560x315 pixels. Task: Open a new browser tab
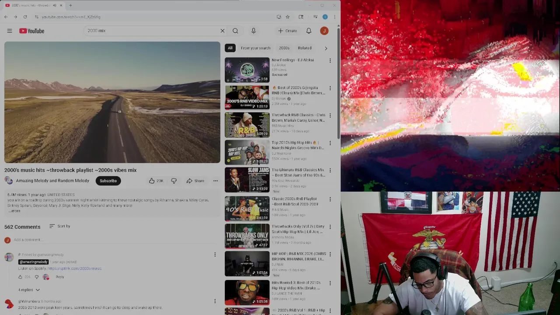click(70, 5)
